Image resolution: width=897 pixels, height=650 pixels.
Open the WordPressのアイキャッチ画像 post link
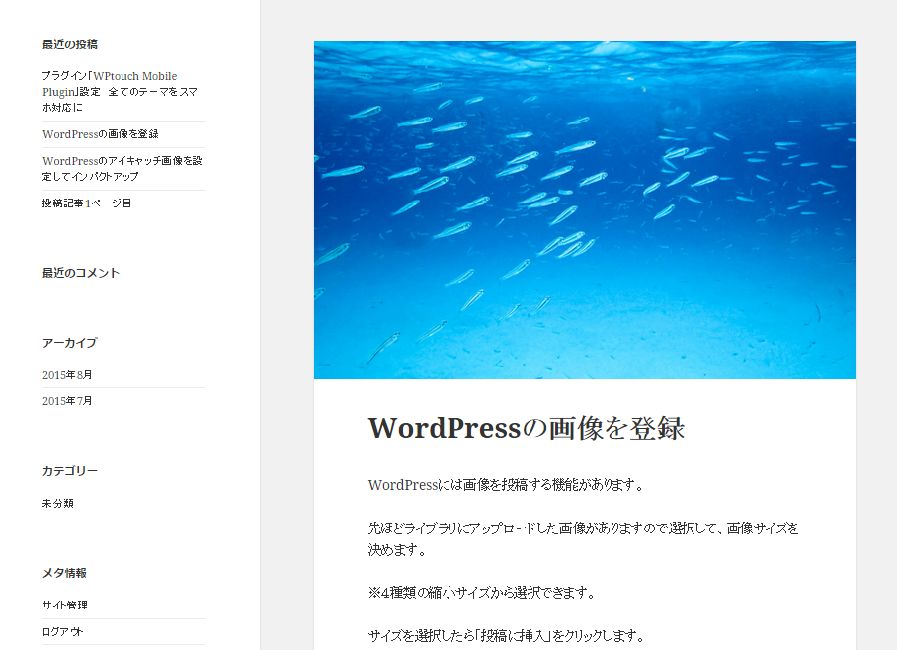click(122, 169)
